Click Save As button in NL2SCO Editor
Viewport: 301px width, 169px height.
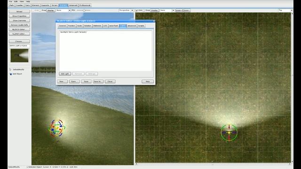click(98, 81)
